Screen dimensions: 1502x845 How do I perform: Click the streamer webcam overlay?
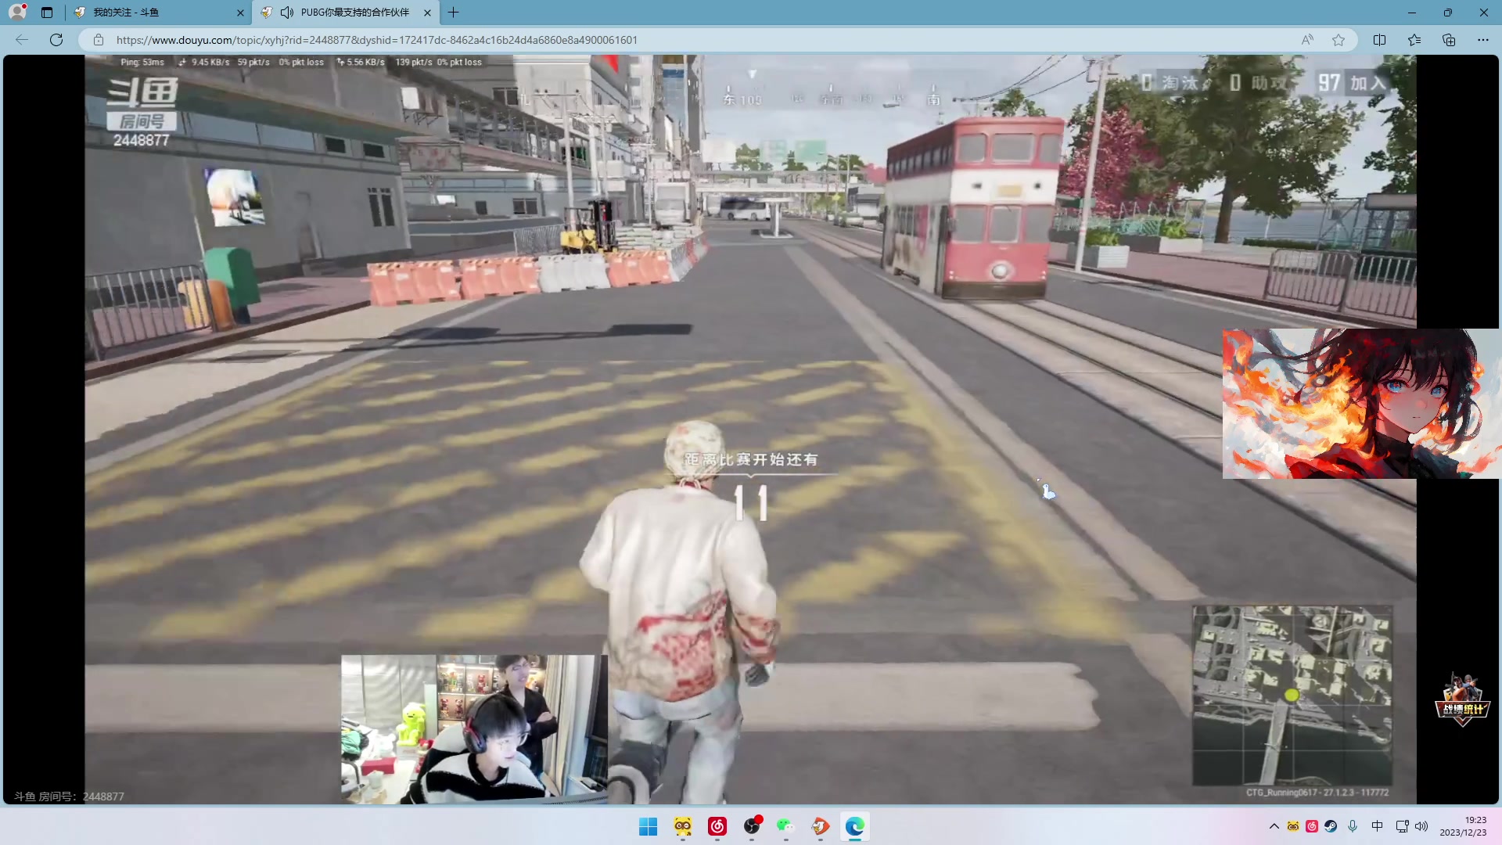[x=474, y=729]
